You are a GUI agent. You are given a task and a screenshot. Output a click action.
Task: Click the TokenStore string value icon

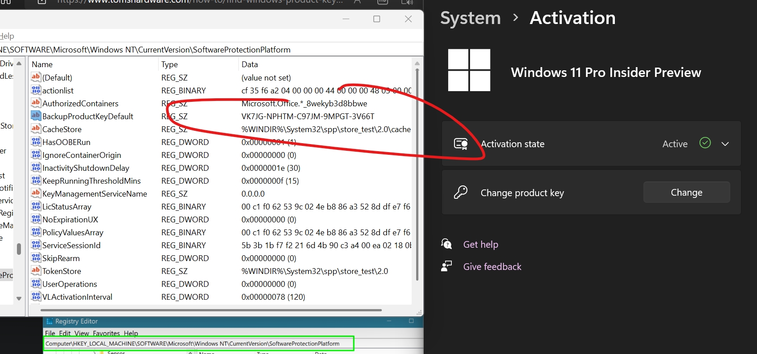tap(36, 271)
